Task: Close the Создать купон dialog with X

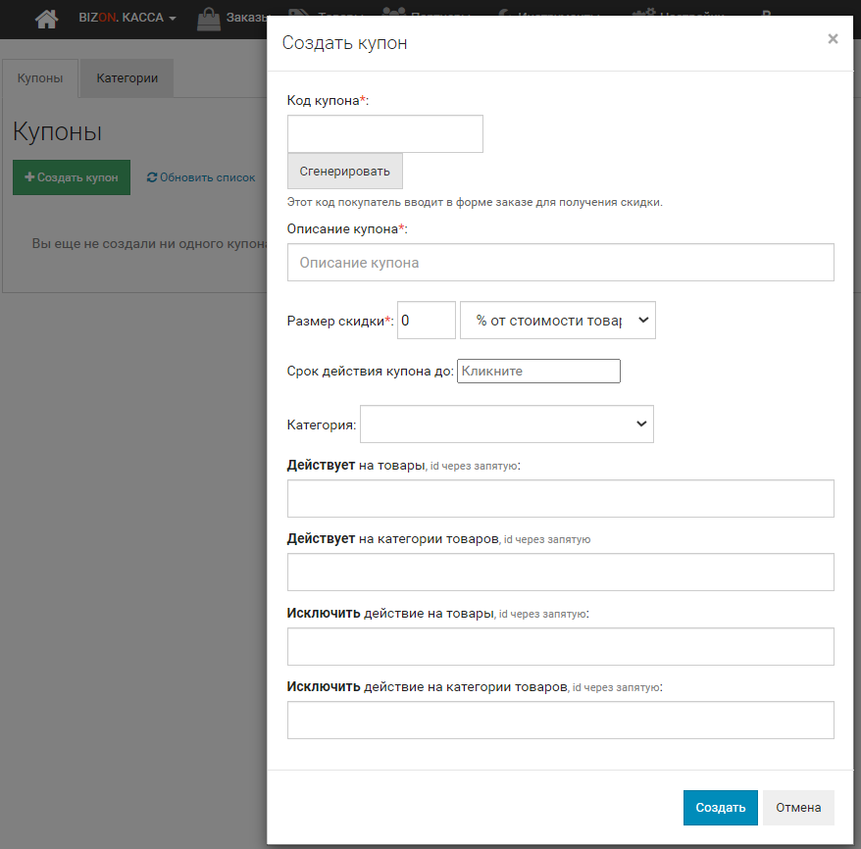Action: click(833, 39)
